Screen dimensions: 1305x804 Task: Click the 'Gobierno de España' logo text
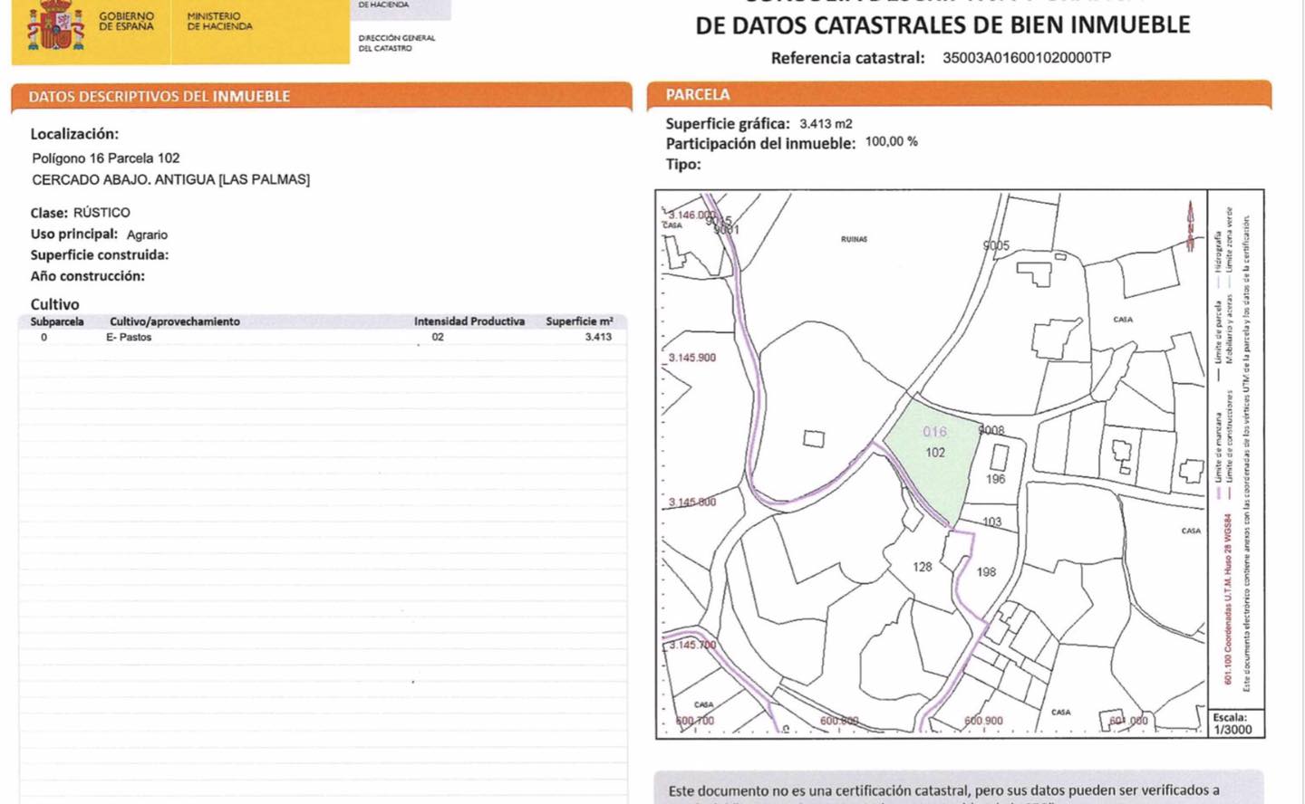coord(126,22)
